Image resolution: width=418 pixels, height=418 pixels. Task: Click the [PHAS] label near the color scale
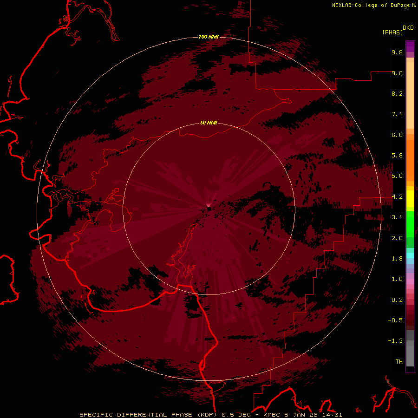coord(392,32)
